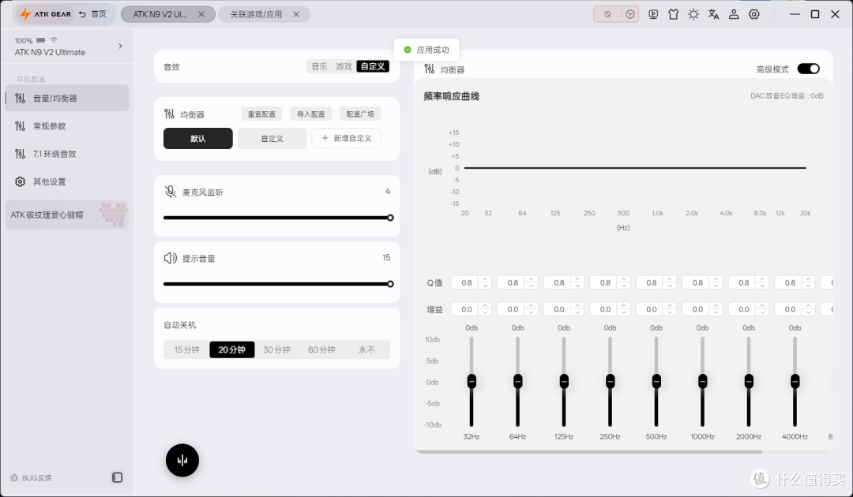
Task: Adjust the 麦克风监听 slider handle
Action: (x=390, y=218)
